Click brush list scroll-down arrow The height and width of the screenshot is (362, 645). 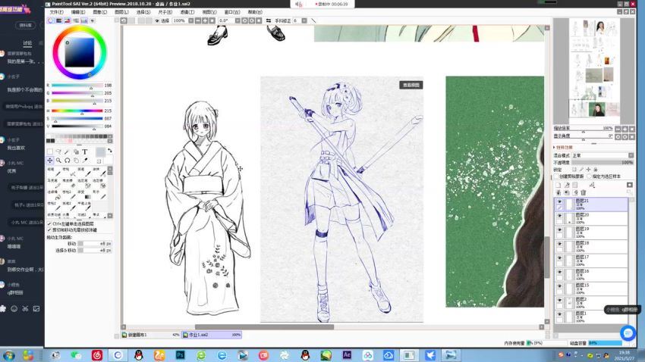[110, 216]
